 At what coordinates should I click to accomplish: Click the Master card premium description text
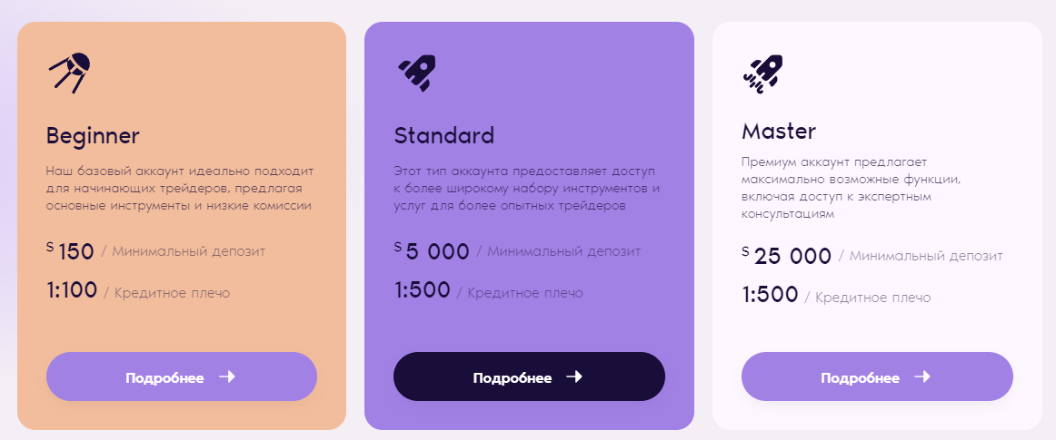[845, 188]
